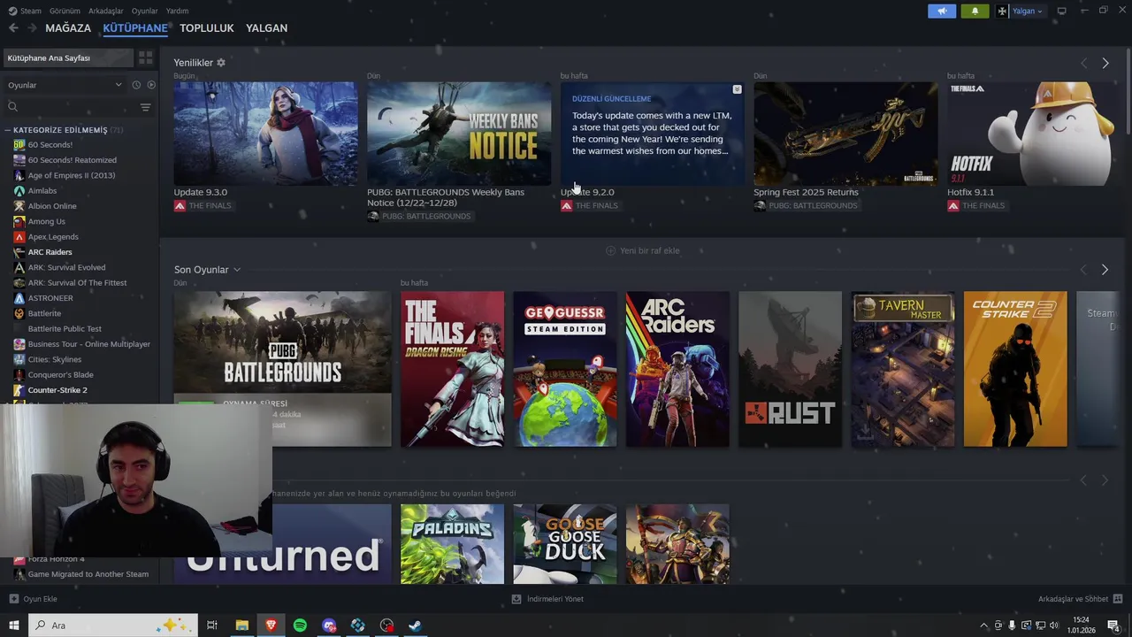The width and height of the screenshot is (1132, 637).
Task: Go back with the left arrow navigation icon
Action: click(13, 28)
